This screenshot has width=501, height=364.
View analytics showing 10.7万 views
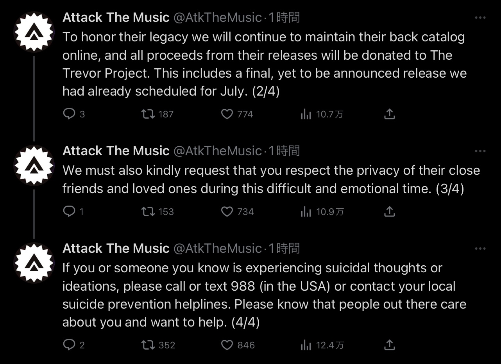306,114
